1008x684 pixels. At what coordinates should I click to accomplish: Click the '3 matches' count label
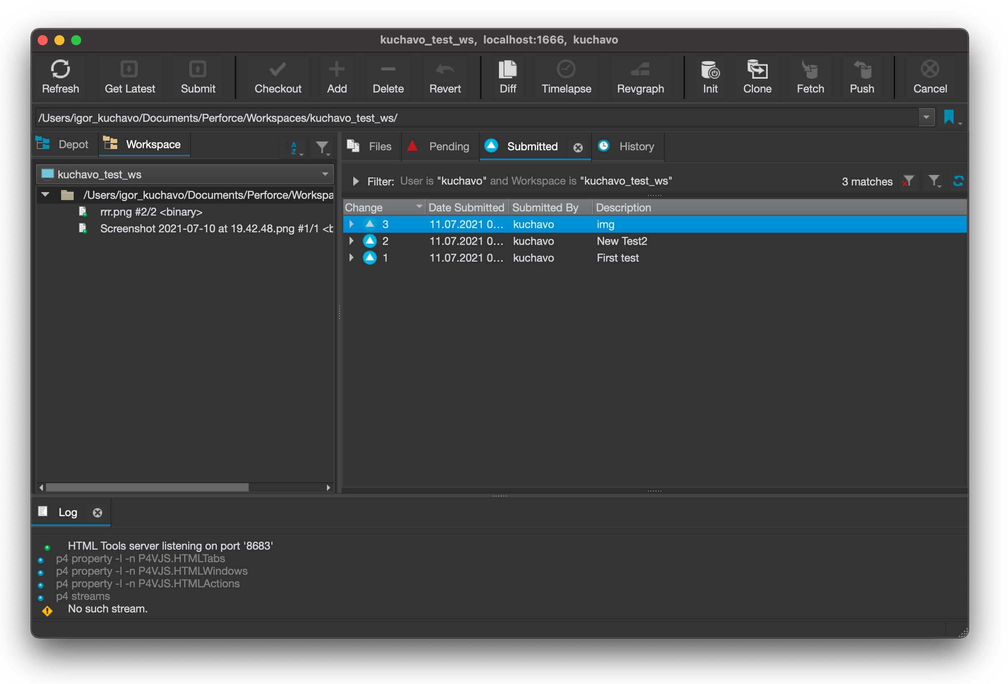tap(867, 181)
